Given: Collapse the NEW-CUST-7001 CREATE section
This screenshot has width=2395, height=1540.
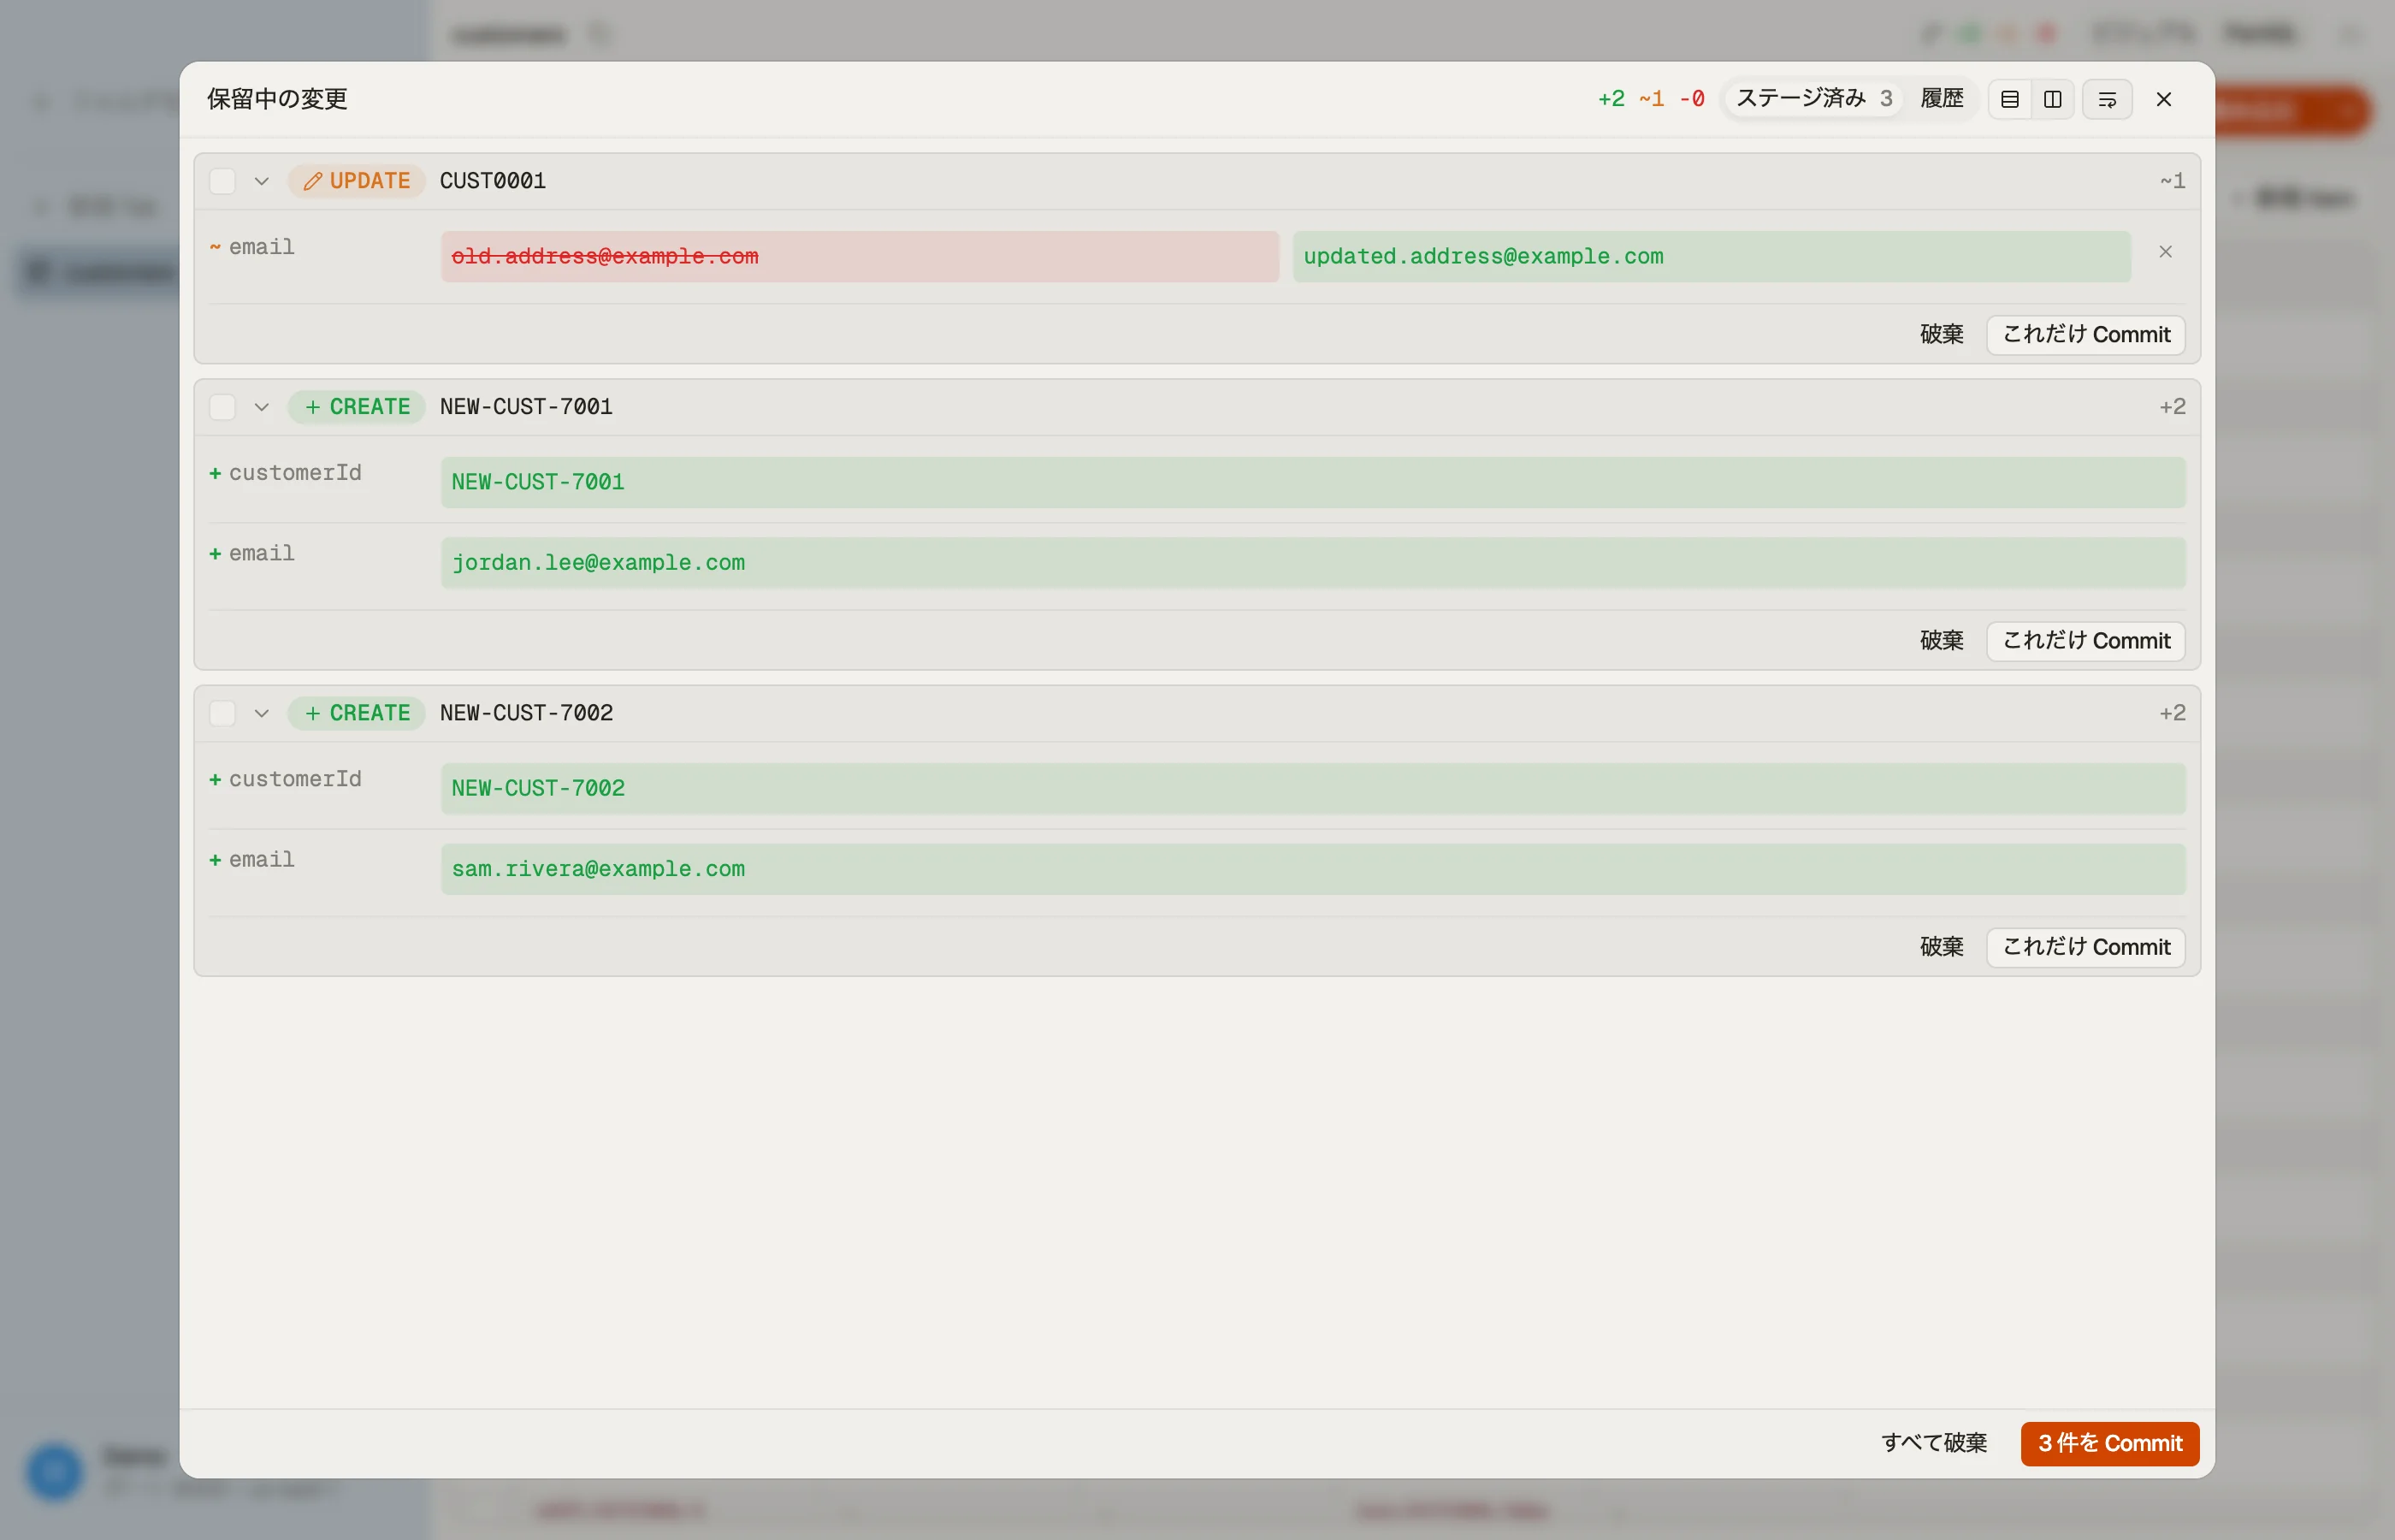Looking at the screenshot, I should [262, 407].
